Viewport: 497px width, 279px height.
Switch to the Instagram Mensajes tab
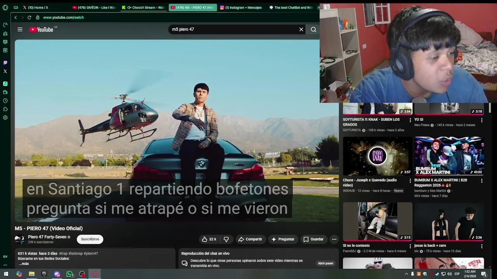pos(242,7)
